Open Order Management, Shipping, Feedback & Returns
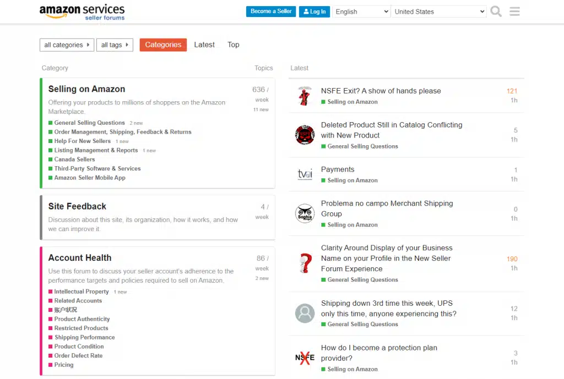564x379 pixels. coord(123,132)
